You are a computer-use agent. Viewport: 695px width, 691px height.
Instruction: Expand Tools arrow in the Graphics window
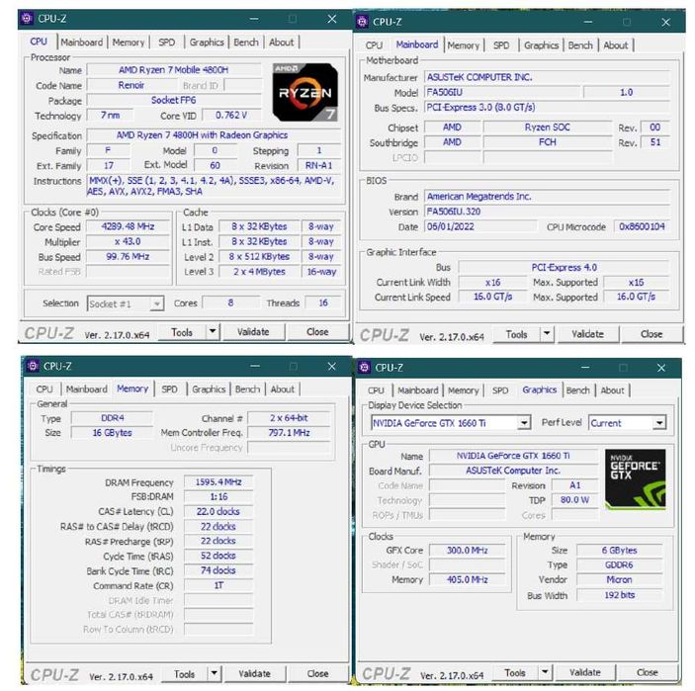pyautogui.click(x=545, y=672)
